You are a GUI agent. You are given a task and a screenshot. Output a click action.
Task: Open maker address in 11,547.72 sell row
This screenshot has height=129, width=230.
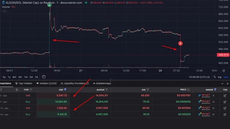(x=206, y=95)
